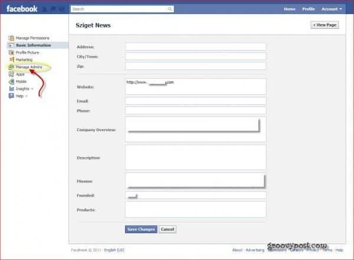354x260 pixels.
Task: Click the Cancel button
Action: (x=168, y=229)
